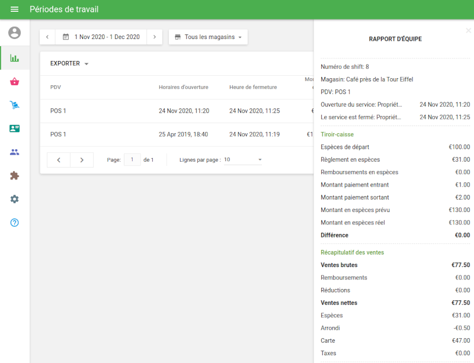
Task: Click the page number input field
Action: click(x=132, y=160)
